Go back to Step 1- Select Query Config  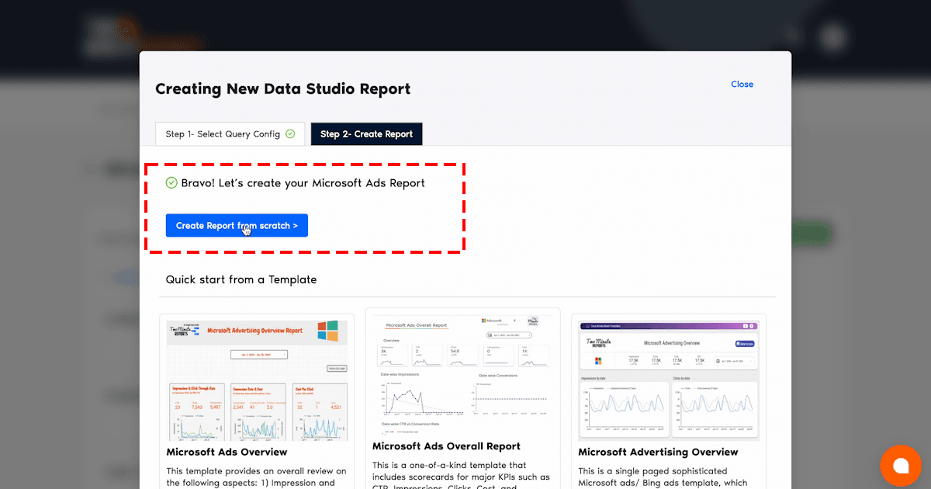click(x=223, y=134)
